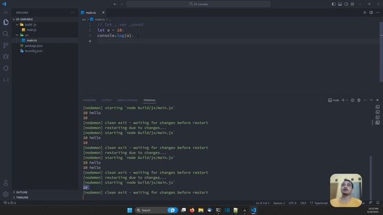
Task: Change CRLF end of line sequence
Action: 303,203
